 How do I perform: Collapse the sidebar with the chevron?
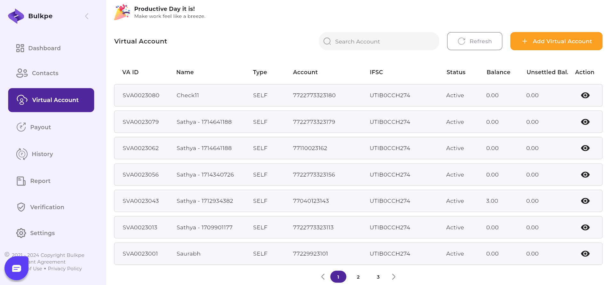point(87,16)
